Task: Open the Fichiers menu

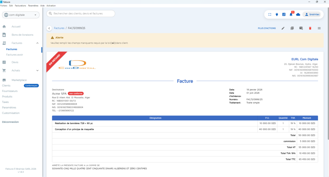Action: [x=4, y=6]
